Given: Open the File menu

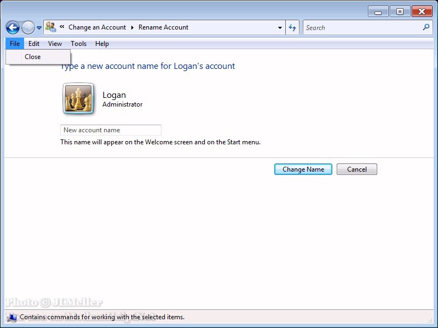Looking at the screenshot, I should pyautogui.click(x=15, y=44).
